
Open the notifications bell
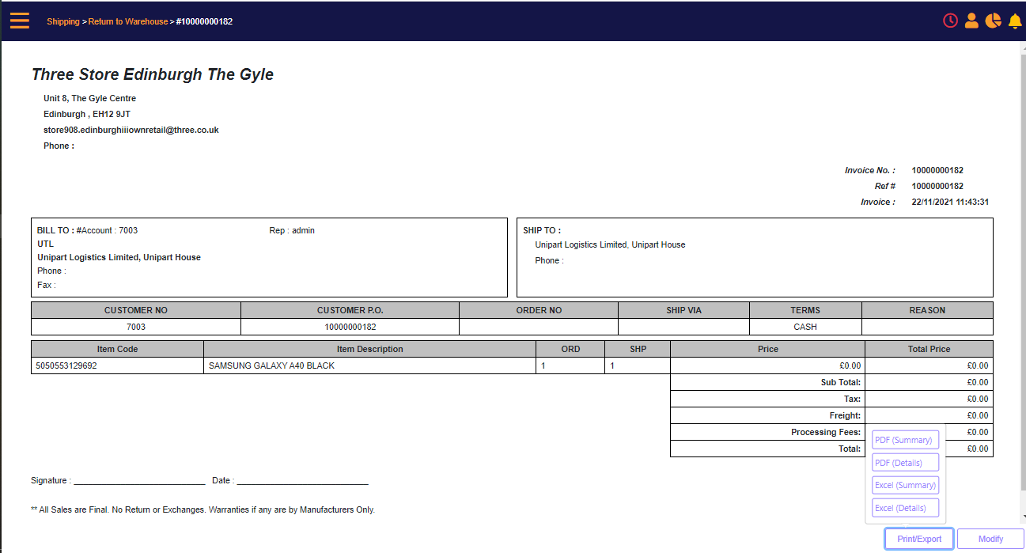[x=1015, y=21]
